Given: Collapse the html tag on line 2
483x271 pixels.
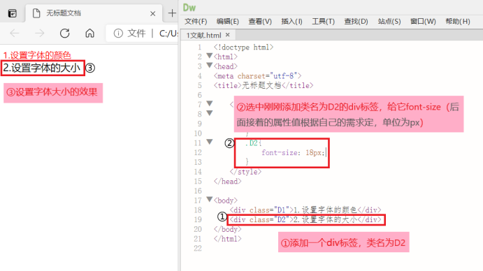Looking at the screenshot, I should (x=210, y=56).
